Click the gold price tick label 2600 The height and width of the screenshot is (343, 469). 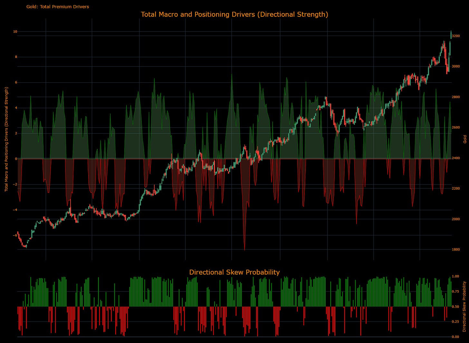[x=456, y=128]
